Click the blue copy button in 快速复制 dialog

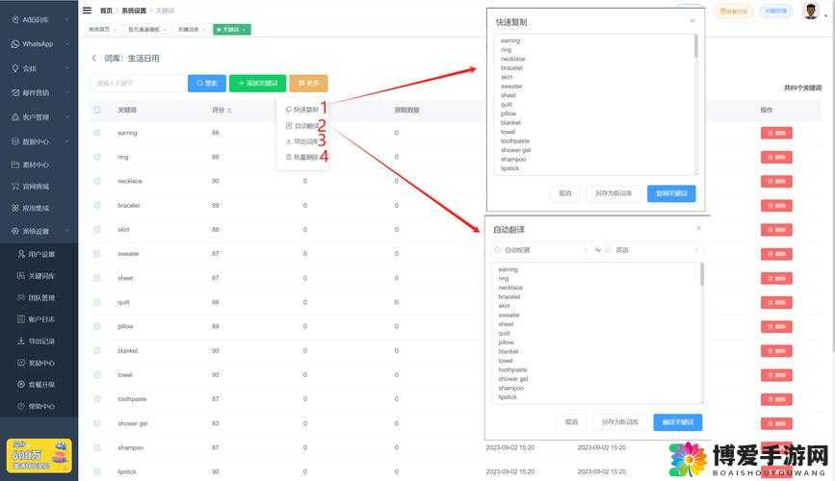(x=671, y=193)
